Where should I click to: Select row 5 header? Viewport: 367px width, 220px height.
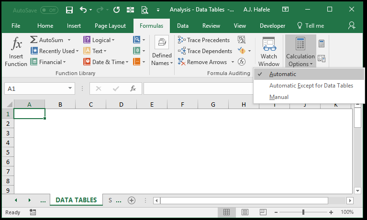(8, 153)
